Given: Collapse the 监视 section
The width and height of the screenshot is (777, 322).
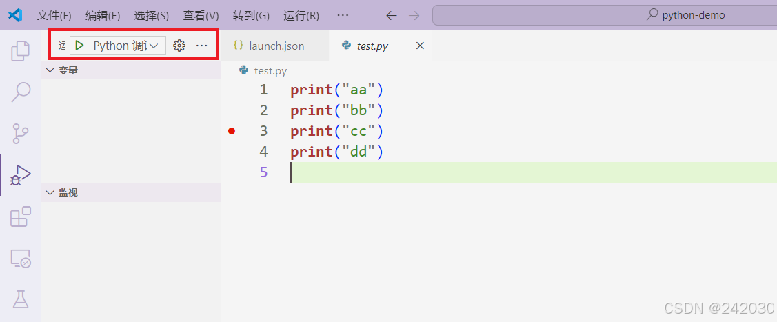Looking at the screenshot, I should pyautogui.click(x=131, y=192).
